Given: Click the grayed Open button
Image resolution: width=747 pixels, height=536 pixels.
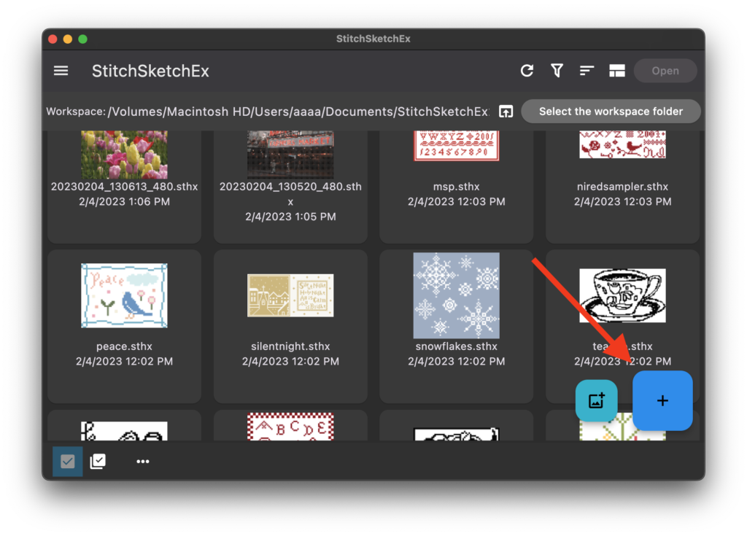Looking at the screenshot, I should (x=665, y=71).
